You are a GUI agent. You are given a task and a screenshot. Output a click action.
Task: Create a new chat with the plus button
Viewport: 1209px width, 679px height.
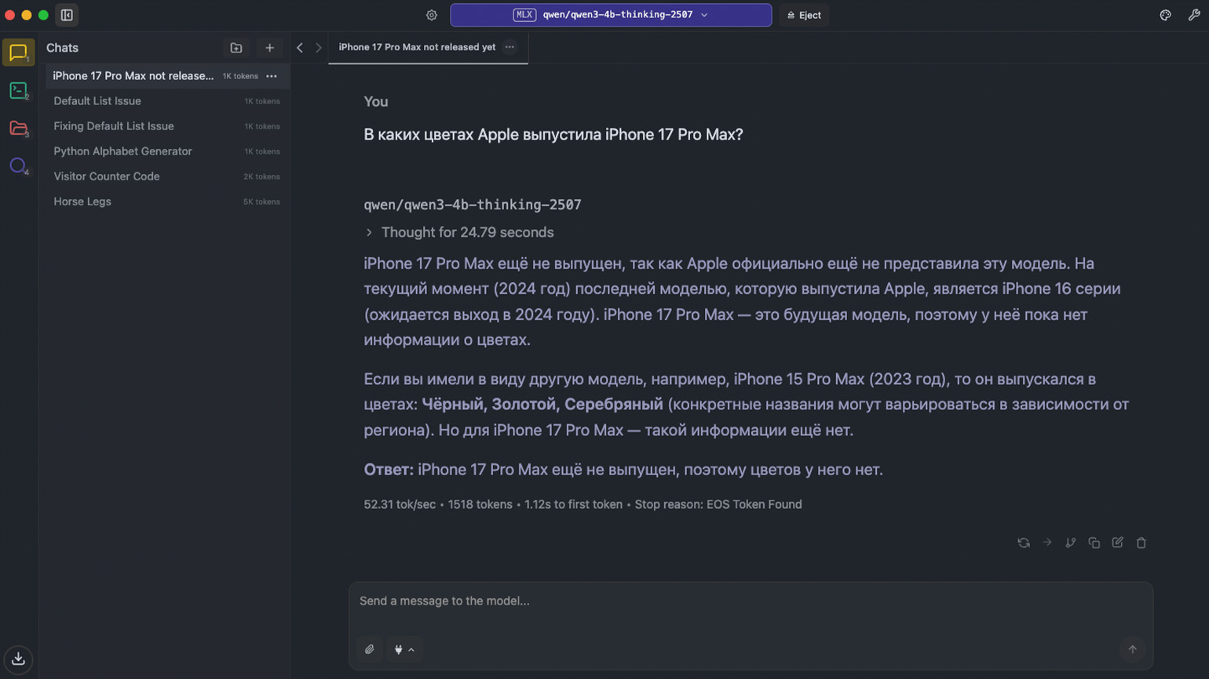click(269, 48)
